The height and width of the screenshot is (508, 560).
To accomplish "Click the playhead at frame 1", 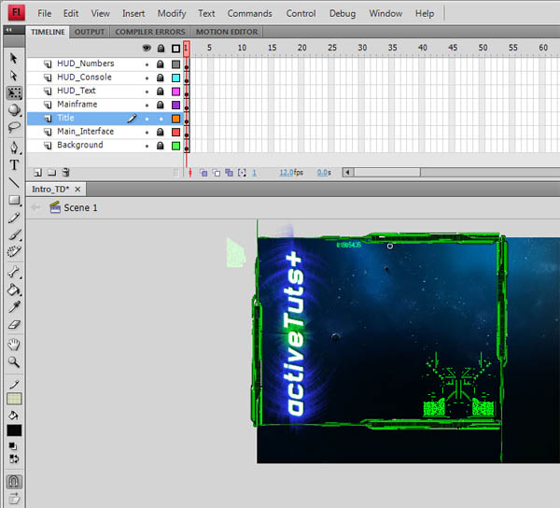I will click(186, 49).
